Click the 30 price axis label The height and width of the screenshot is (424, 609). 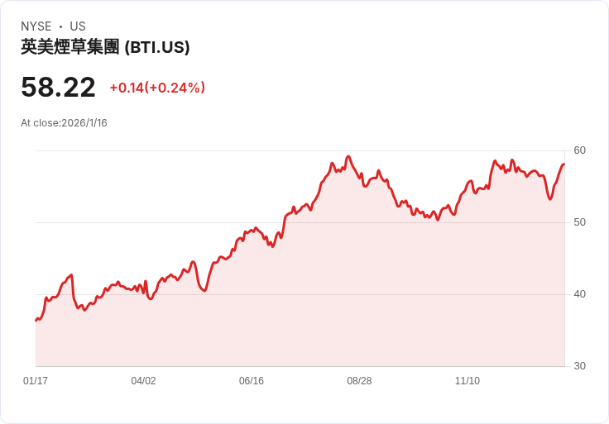579,366
